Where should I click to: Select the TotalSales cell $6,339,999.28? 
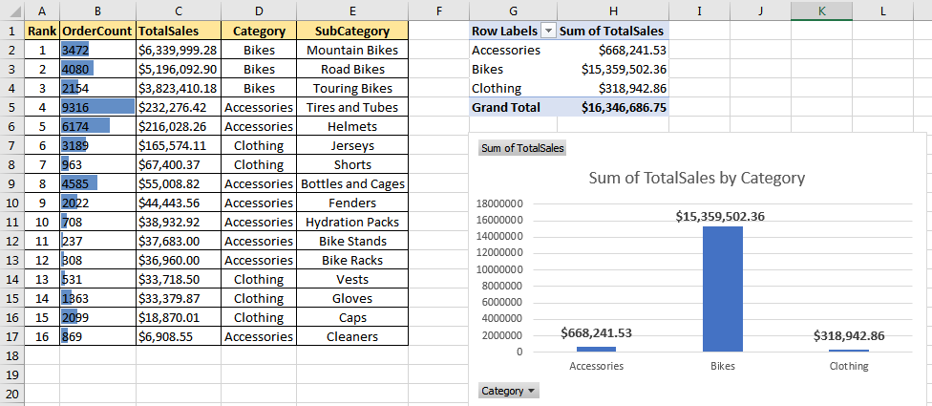pos(179,50)
